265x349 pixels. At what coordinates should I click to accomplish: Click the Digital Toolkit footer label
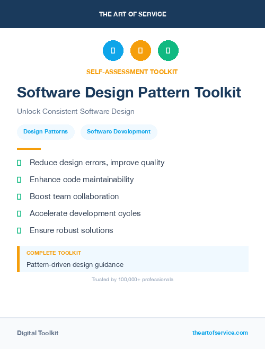click(38, 333)
